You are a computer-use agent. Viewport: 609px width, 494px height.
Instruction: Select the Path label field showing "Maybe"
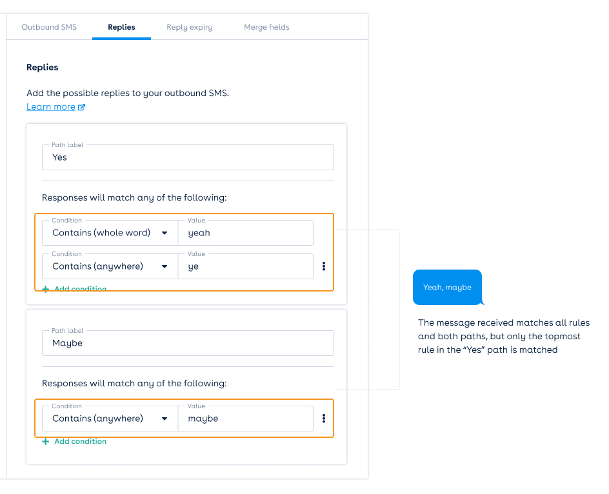pyautogui.click(x=188, y=342)
